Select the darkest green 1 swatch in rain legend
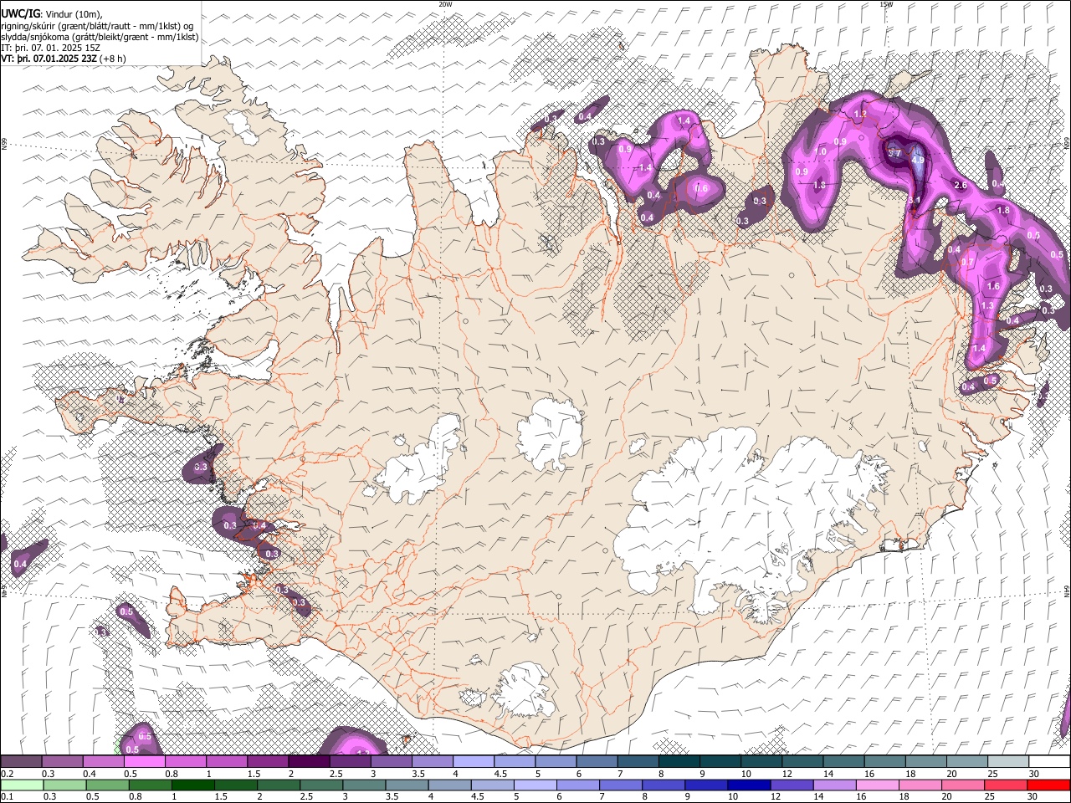Screen dimensions: 1071x803 (192, 785)
